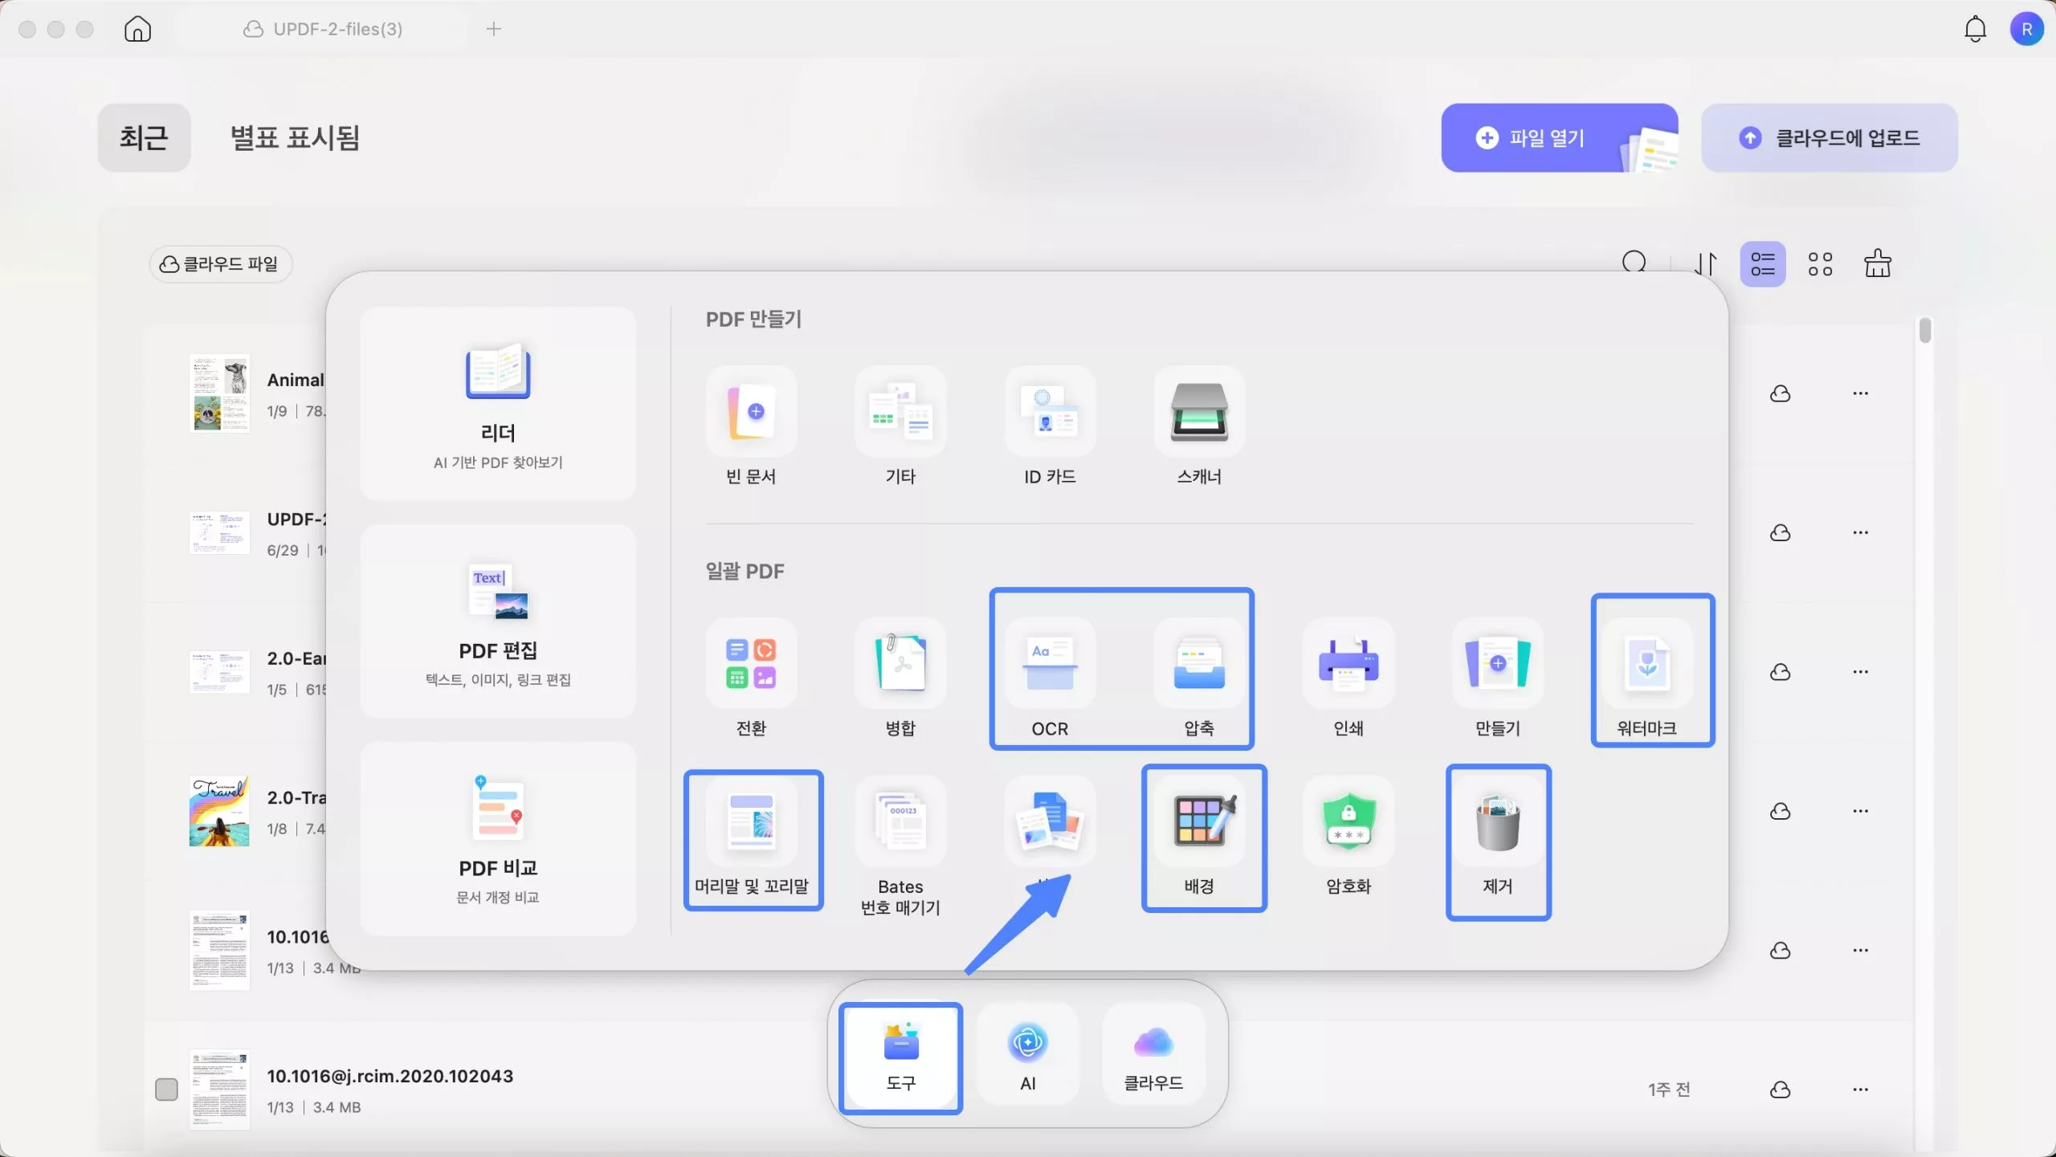The height and width of the screenshot is (1157, 2056).
Task: Create PDF from Scanner (스캐너)
Action: pyautogui.click(x=1199, y=412)
